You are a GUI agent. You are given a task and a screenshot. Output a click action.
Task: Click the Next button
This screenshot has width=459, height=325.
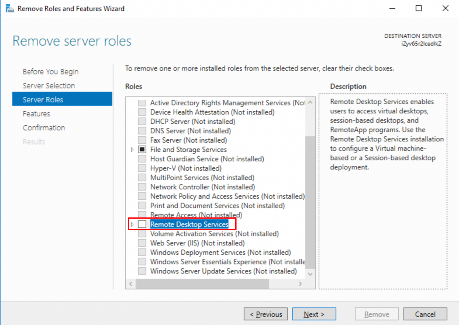pyautogui.click(x=314, y=314)
